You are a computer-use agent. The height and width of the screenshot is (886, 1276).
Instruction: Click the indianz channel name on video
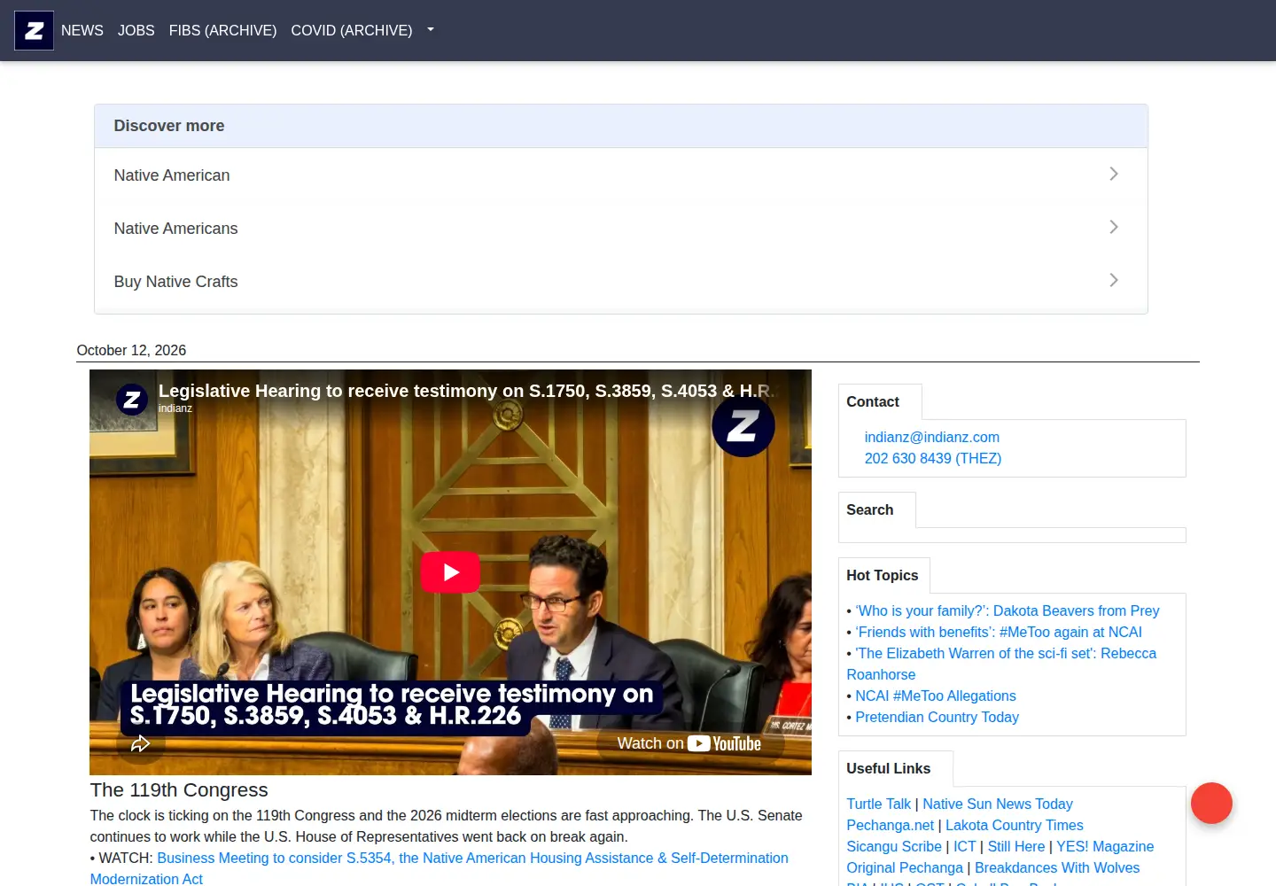pyautogui.click(x=175, y=408)
